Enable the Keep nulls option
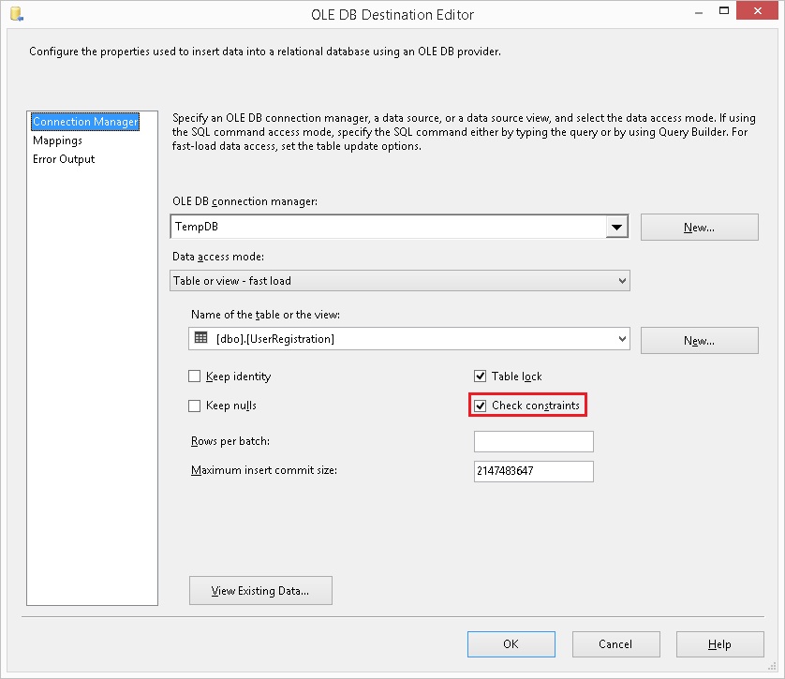Viewport: 785px width, 679px height. click(195, 405)
